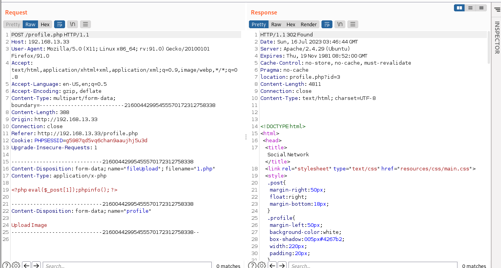Click the DOCTYPE html line in response
This screenshot has height=268, width=501.
(283, 126)
